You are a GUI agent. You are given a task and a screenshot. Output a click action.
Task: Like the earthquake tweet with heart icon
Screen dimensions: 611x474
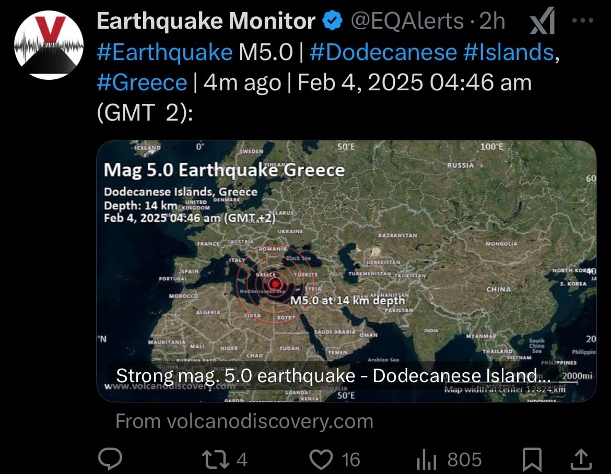pyautogui.click(x=321, y=459)
